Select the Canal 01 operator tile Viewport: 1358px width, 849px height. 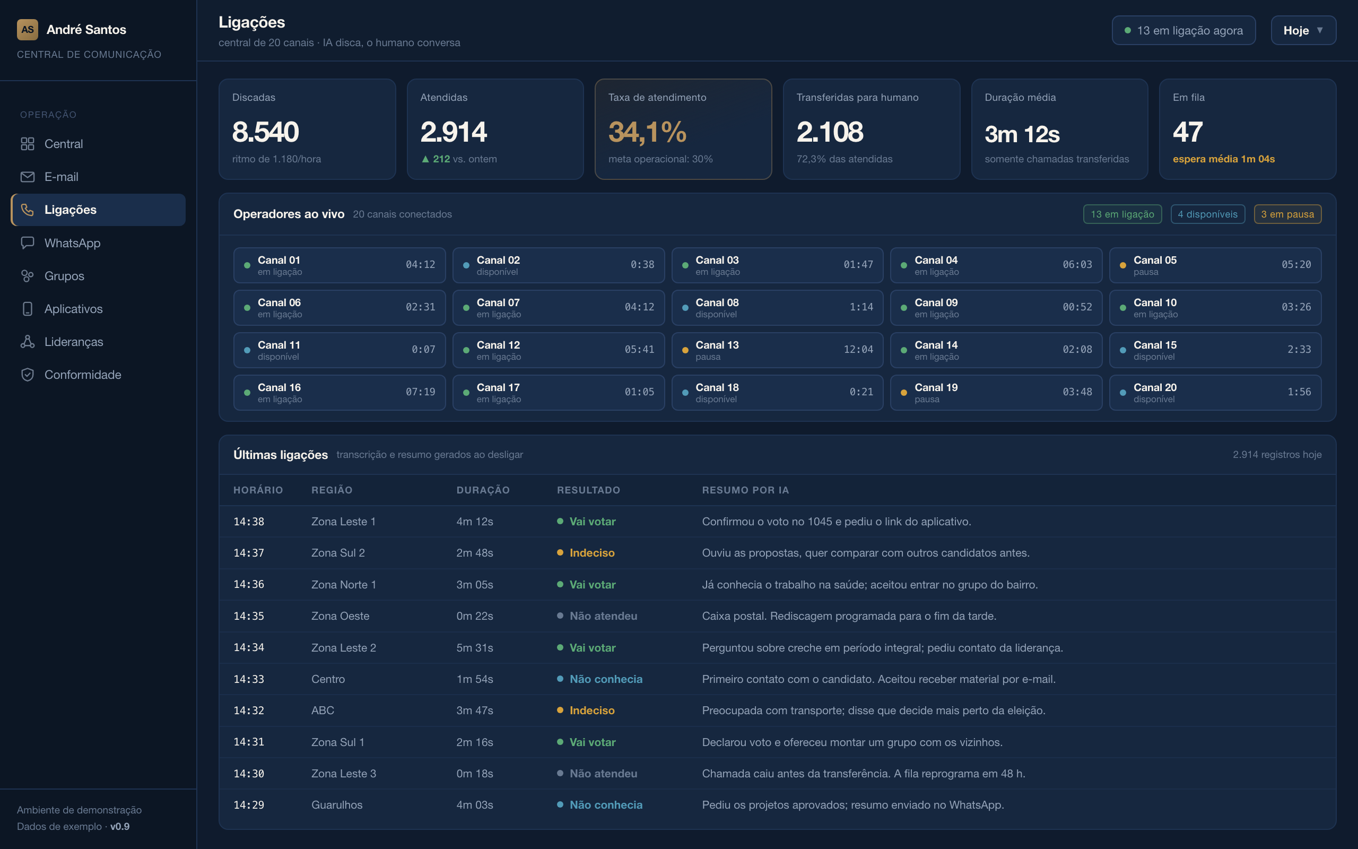click(339, 265)
